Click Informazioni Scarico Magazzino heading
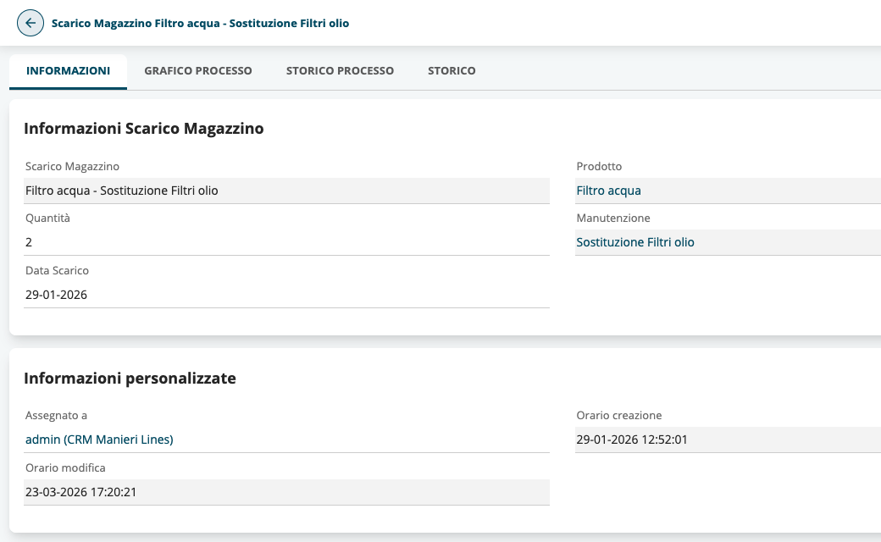The image size is (881, 542). coord(144,128)
